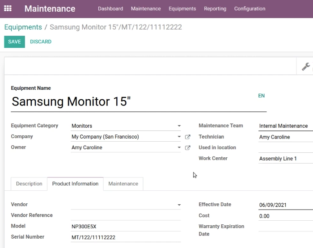This screenshot has height=248, width=313.
Task: Click the Technician Amy Caroline field
Action: coord(286,137)
